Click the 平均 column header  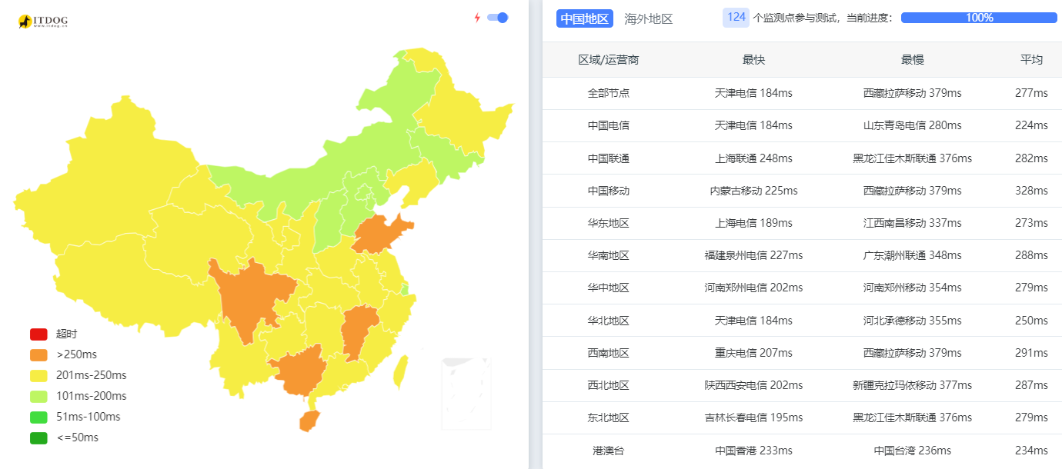click(1031, 60)
